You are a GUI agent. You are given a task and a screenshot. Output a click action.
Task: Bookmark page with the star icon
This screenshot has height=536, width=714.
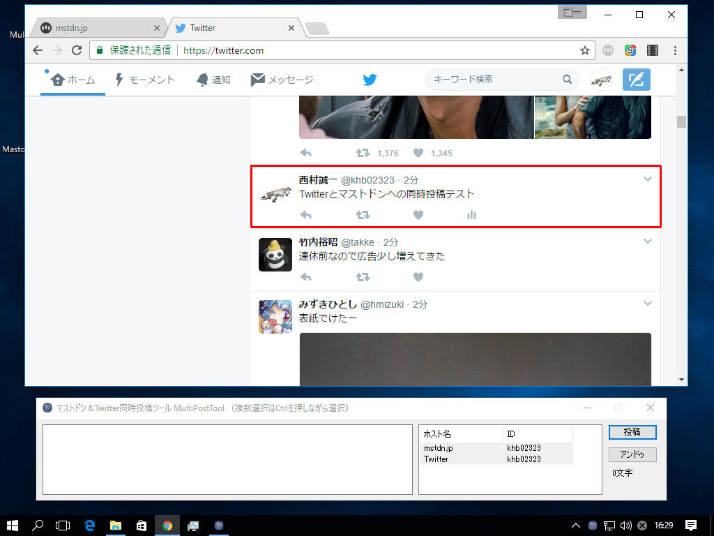[585, 50]
